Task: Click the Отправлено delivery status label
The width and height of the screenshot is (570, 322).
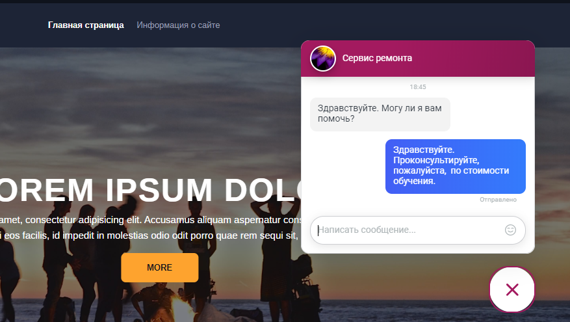Action: (498, 200)
